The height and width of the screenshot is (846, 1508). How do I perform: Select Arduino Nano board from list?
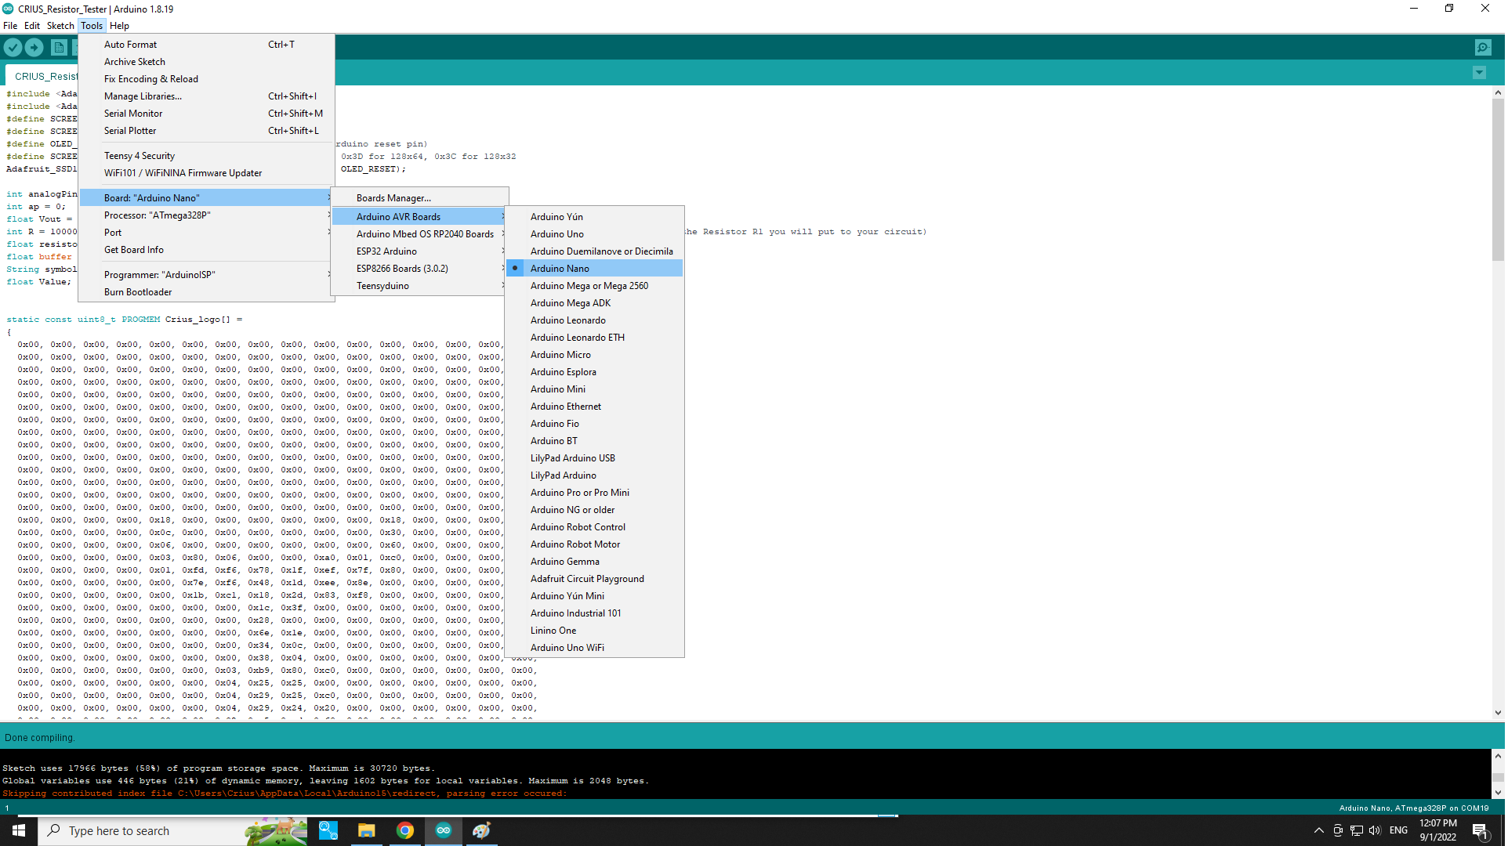tap(560, 268)
